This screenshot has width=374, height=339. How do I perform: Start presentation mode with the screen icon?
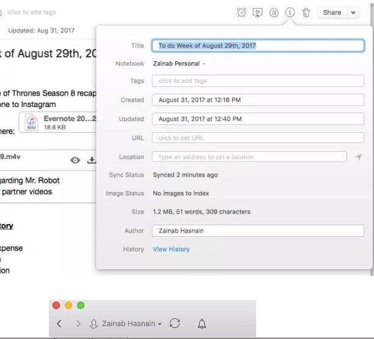pos(258,12)
